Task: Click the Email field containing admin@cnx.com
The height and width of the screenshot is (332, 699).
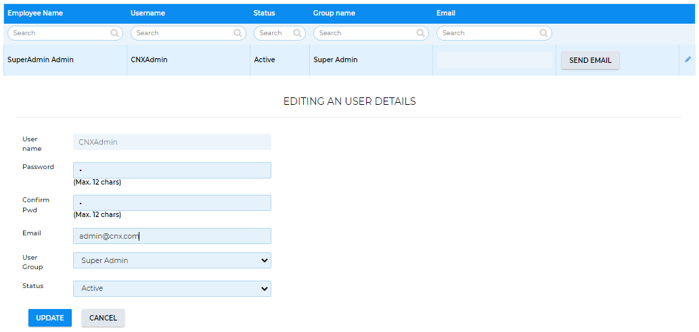Action: pyautogui.click(x=172, y=236)
